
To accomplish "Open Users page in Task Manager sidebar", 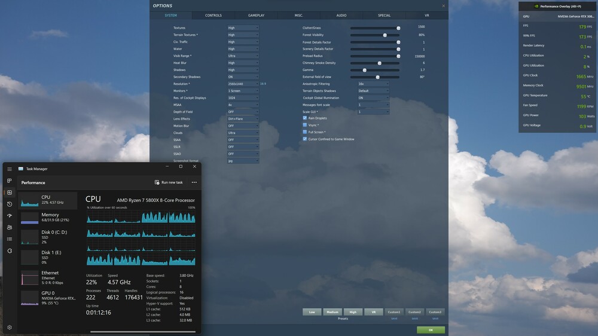I will tap(10, 227).
